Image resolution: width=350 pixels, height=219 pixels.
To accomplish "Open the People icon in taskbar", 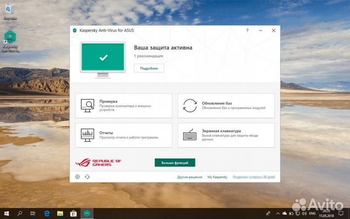I will (269, 214).
